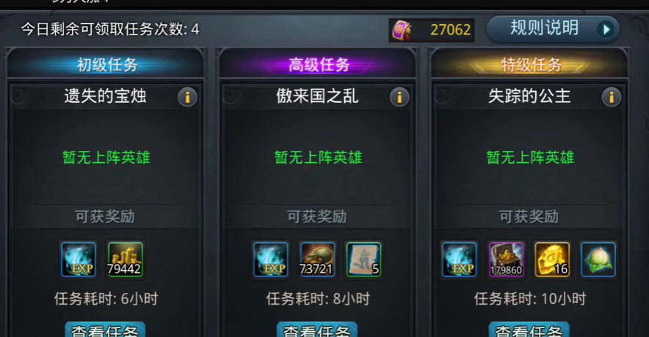This screenshot has width=649, height=337.
Task: Select the 特级任务 tab header
Action: 530,64
